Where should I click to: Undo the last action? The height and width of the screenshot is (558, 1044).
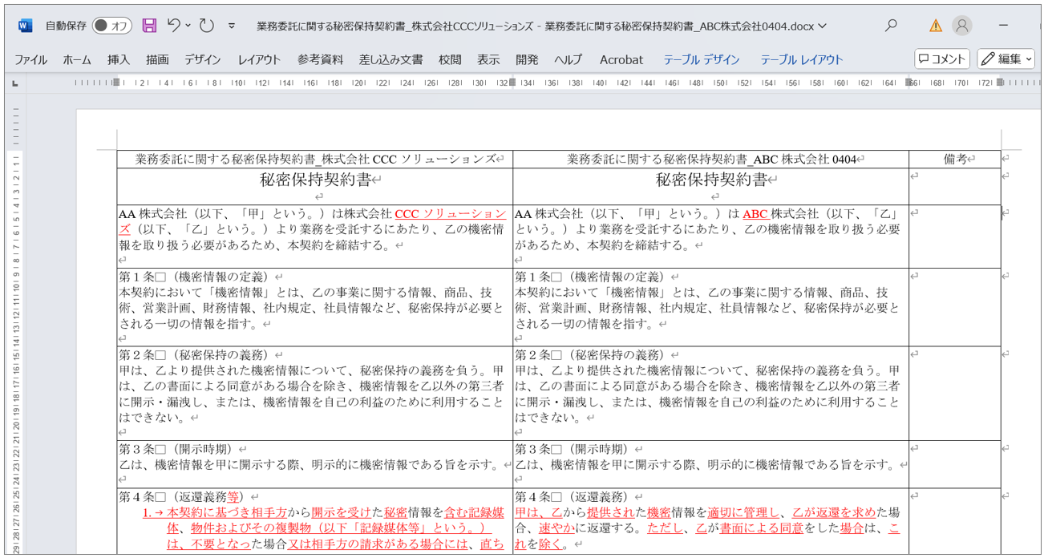174,26
